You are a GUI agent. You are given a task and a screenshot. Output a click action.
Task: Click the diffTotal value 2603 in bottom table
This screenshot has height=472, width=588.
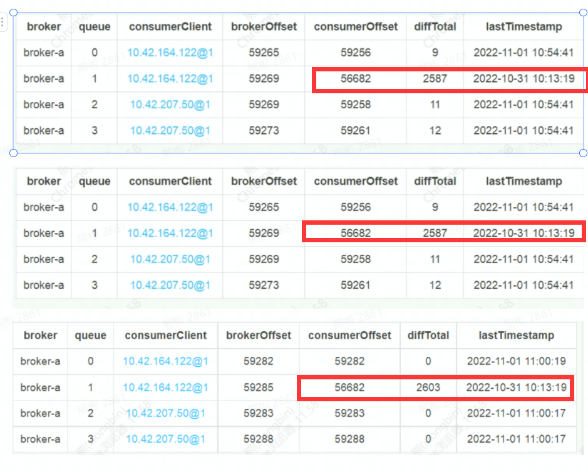pos(428,387)
